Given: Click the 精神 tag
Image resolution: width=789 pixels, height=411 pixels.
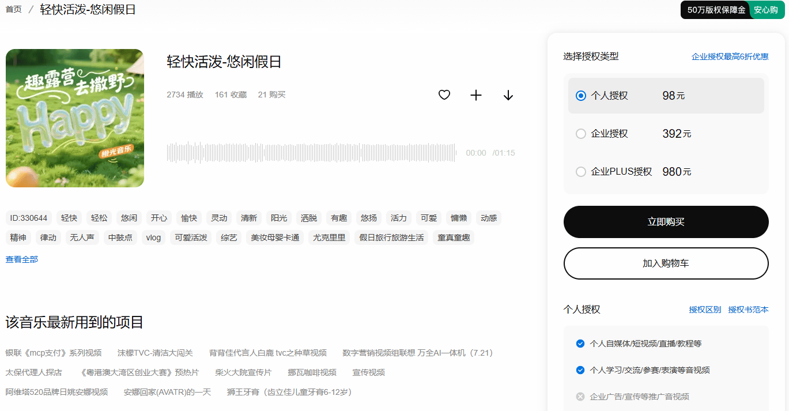Looking at the screenshot, I should tap(18, 237).
